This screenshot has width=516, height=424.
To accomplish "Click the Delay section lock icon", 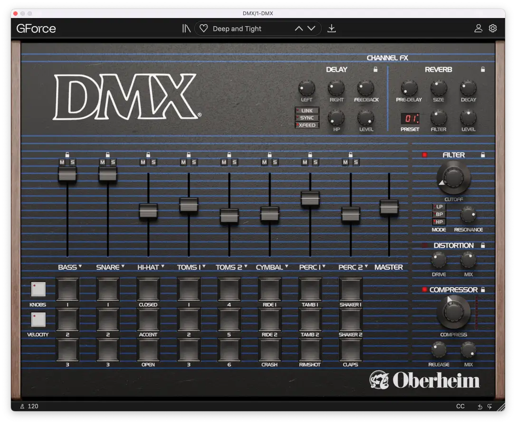I will 375,69.
